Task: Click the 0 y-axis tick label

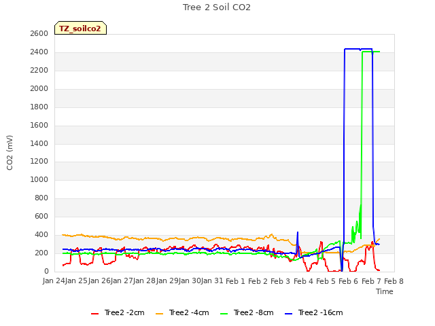Action: click(x=46, y=271)
